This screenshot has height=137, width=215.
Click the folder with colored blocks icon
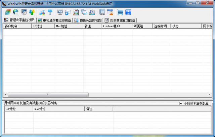(x=42, y=12)
